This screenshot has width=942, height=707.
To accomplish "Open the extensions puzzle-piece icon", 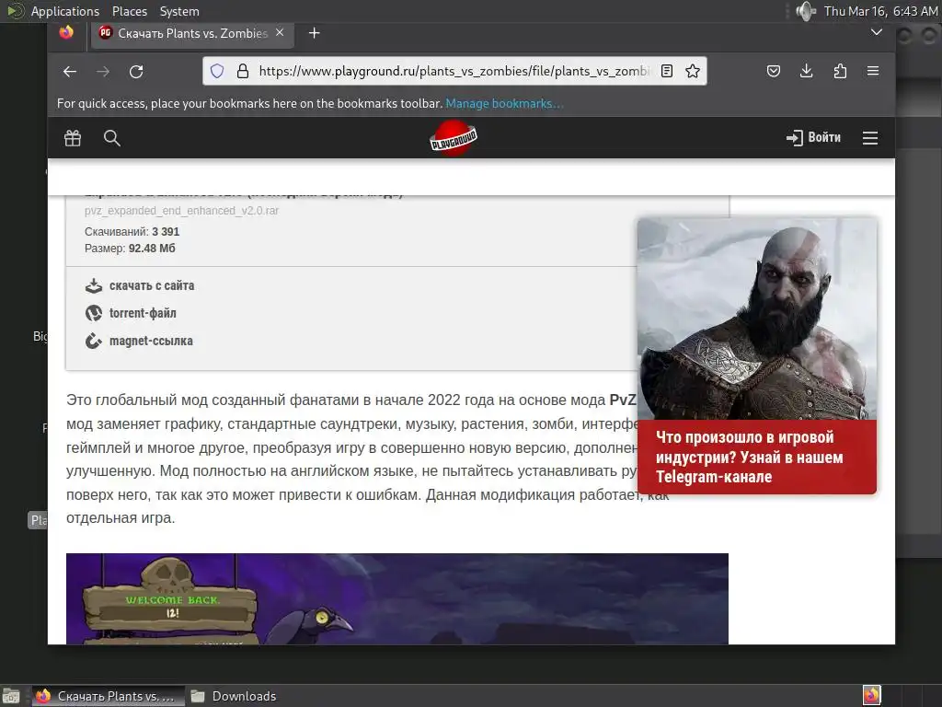I will tap(840, 71).
